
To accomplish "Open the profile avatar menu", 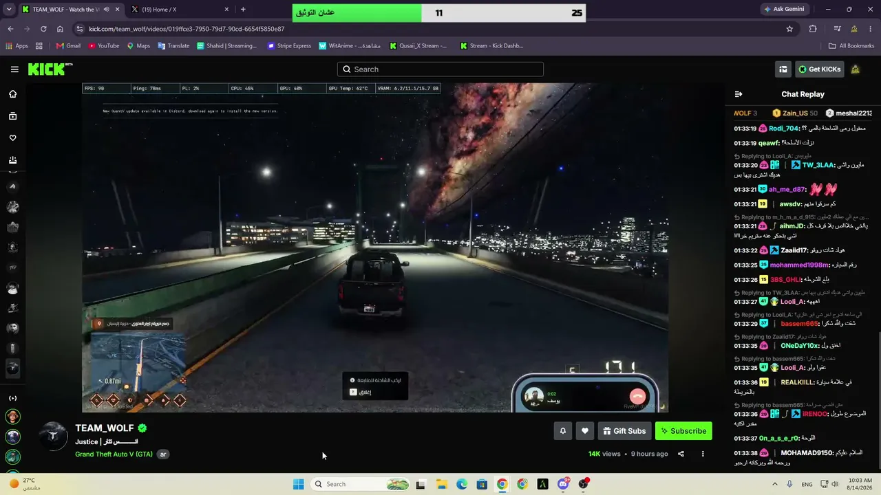I will coord(856,69).
